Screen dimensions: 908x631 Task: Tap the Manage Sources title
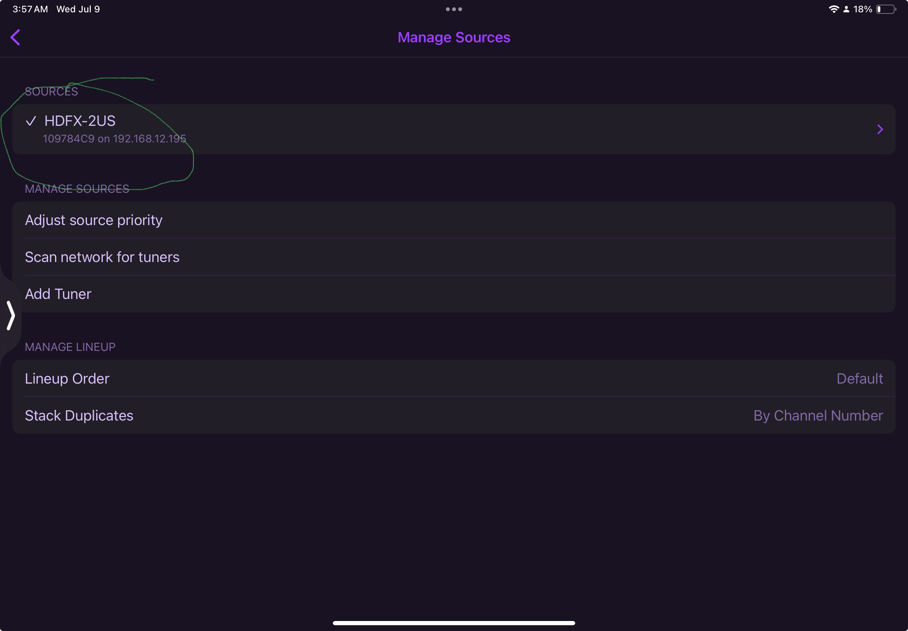click(x=453, y=38)
